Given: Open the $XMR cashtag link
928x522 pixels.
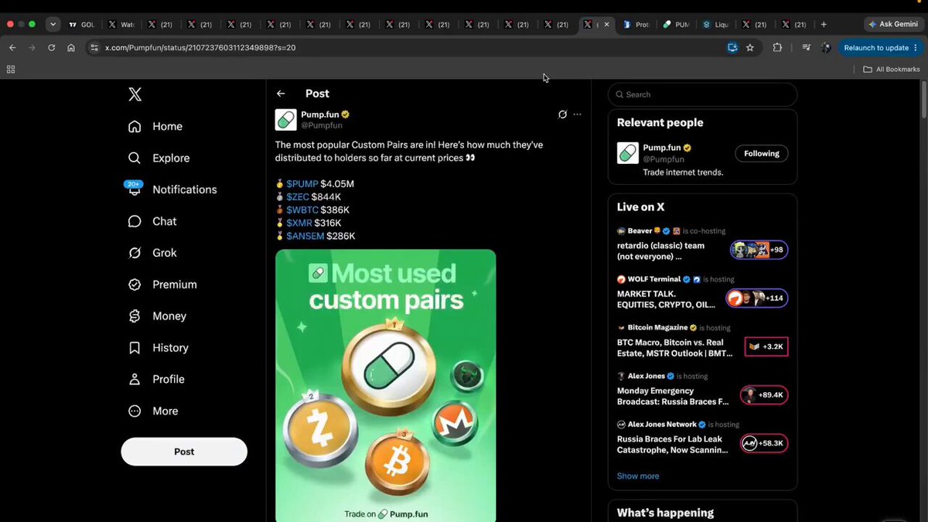Looking at the screenshot, I should tap(299, 223).
